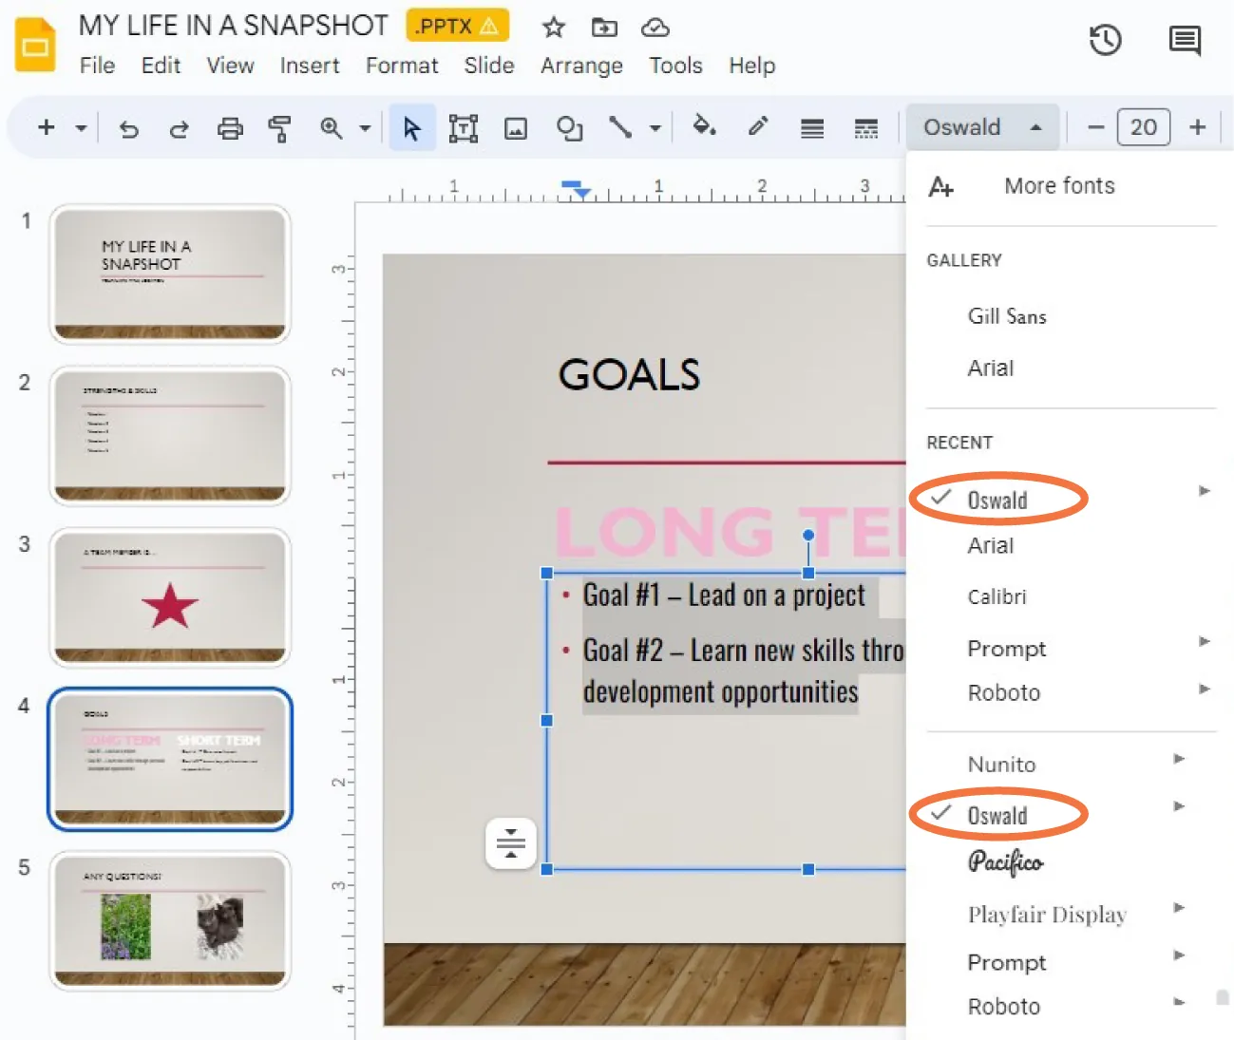Open the comments panel

coord(1184,40)
